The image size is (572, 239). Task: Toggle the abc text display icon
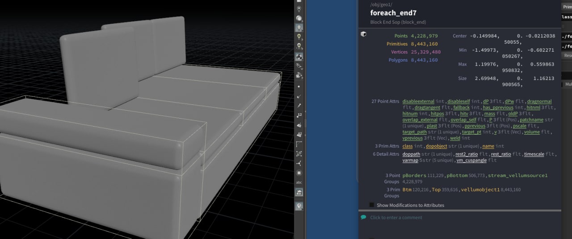click(x=299, y=182)
